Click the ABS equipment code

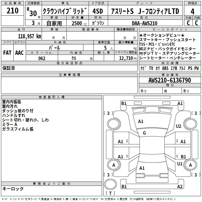[165, 68]
